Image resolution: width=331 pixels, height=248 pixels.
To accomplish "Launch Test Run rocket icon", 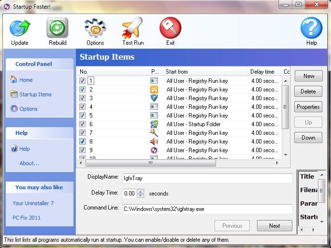I will coord(132,27).
